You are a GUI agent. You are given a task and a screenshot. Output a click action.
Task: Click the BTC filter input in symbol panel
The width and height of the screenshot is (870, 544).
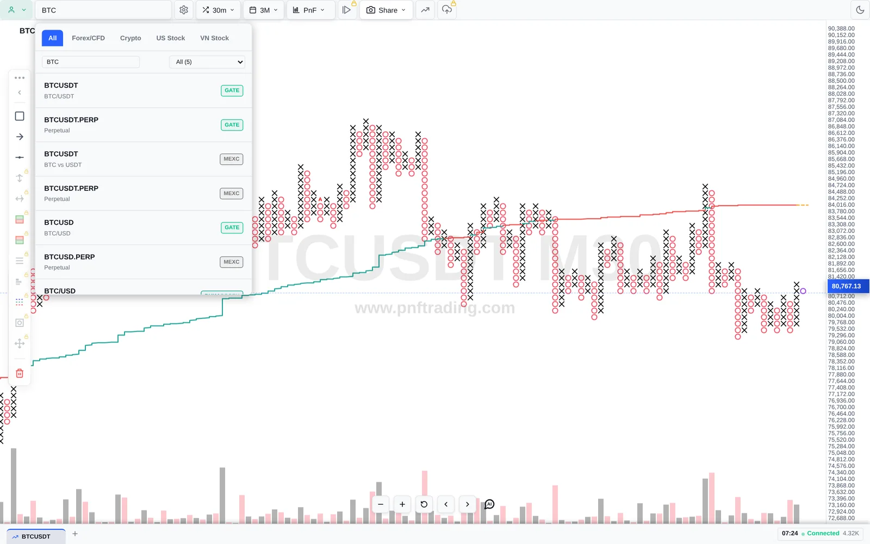[x=91, y=62]
